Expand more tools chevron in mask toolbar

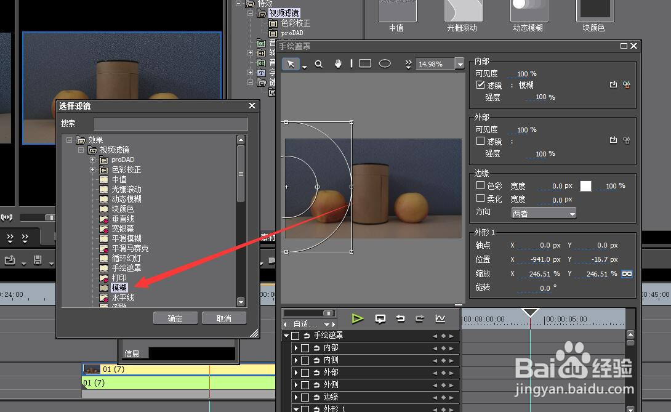coord(408,64)
